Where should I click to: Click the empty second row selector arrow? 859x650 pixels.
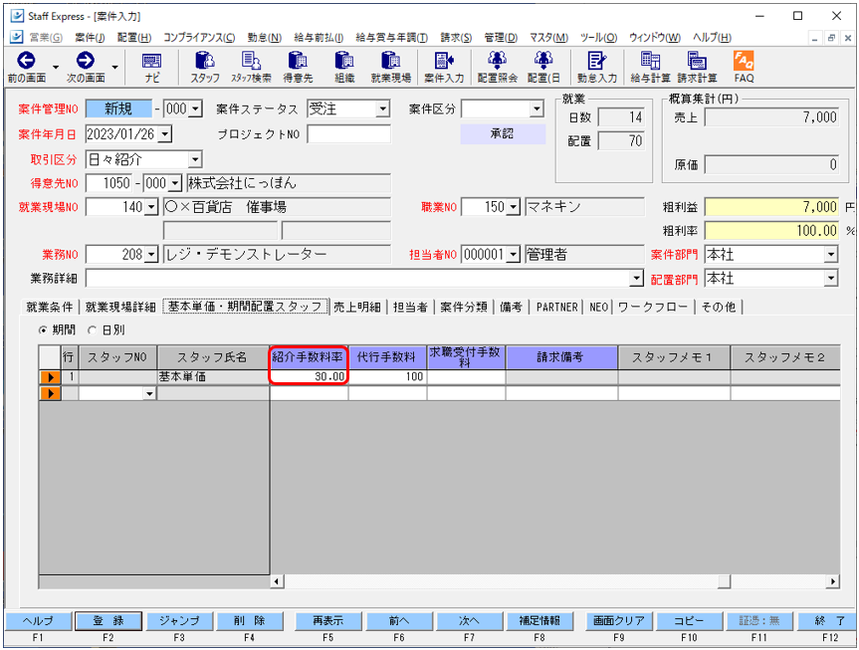tap(50, 393)
